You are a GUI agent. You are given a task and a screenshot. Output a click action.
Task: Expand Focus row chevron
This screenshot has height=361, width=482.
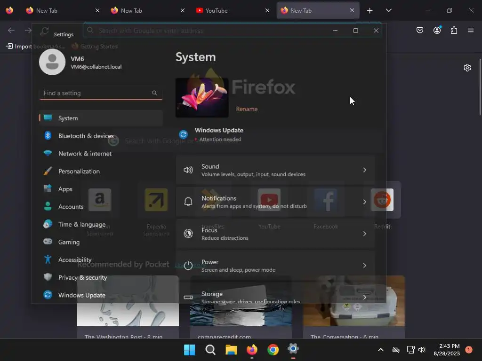click(x=365, y=234)
